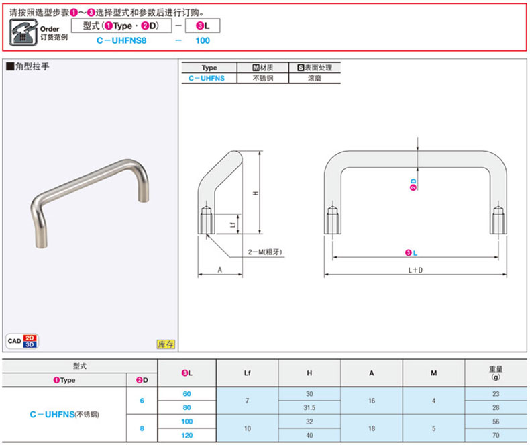
Task: Open the CAD 2D/3D download badge
Action: tap(22, 340)
